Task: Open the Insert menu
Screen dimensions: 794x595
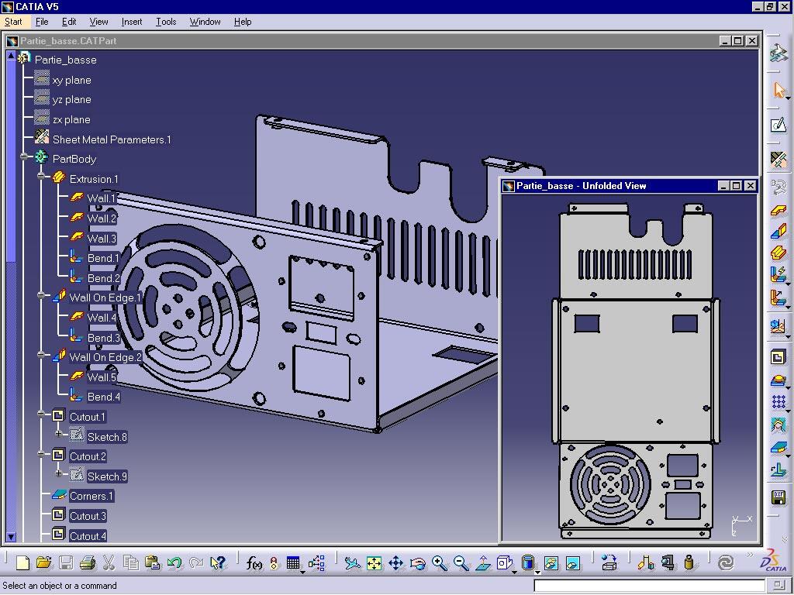Action: coord(131,22)
